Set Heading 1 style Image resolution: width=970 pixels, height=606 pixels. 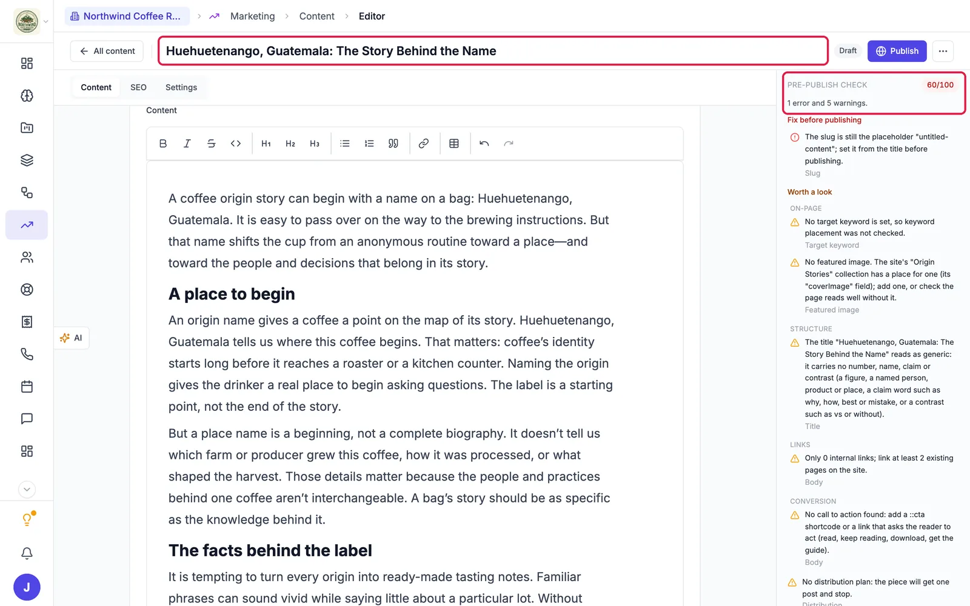coord(266,144)
